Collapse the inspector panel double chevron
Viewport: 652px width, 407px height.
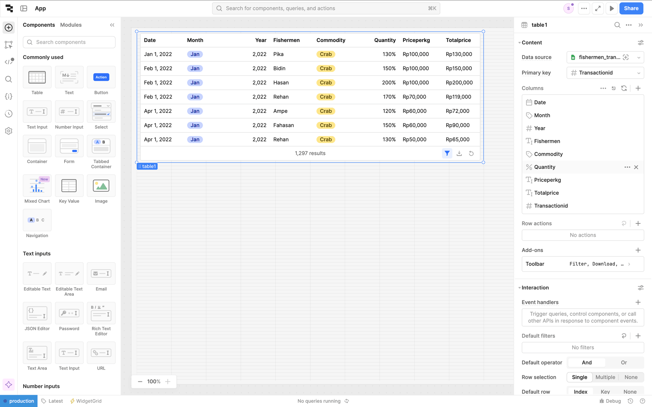click(x=641, y=25)
